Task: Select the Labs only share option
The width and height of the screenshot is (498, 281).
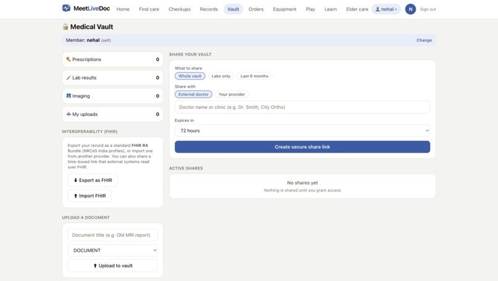Action: tap(221, 76)
